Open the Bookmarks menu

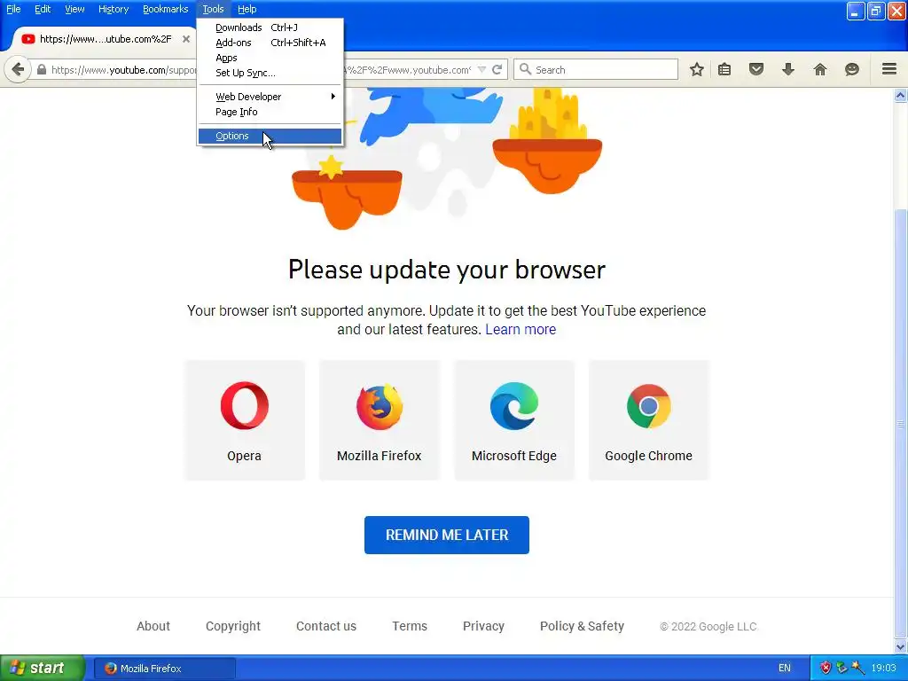pos(165,9)
